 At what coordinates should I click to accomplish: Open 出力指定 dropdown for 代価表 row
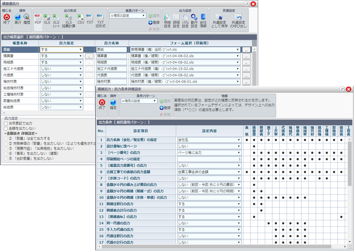(62, 75)
